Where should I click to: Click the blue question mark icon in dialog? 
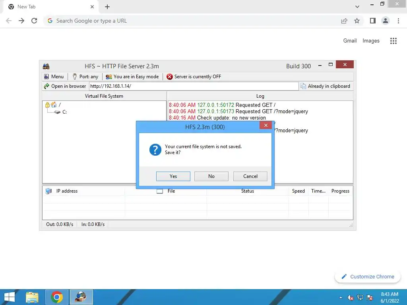point(155,150)
